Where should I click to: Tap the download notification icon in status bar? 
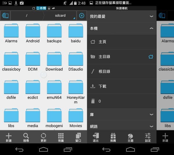point(16,3)
